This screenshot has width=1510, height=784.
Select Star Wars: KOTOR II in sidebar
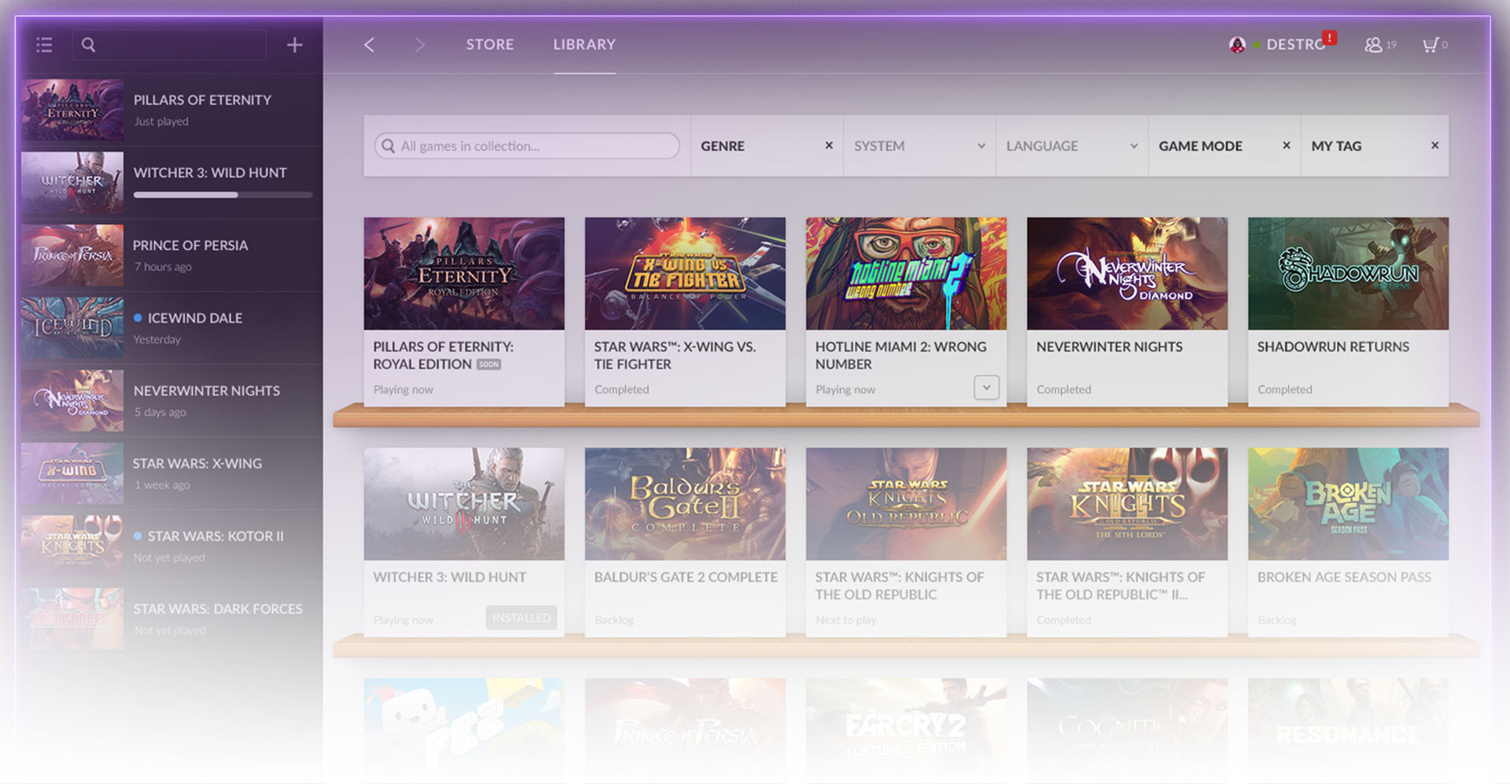coord(171,546)
